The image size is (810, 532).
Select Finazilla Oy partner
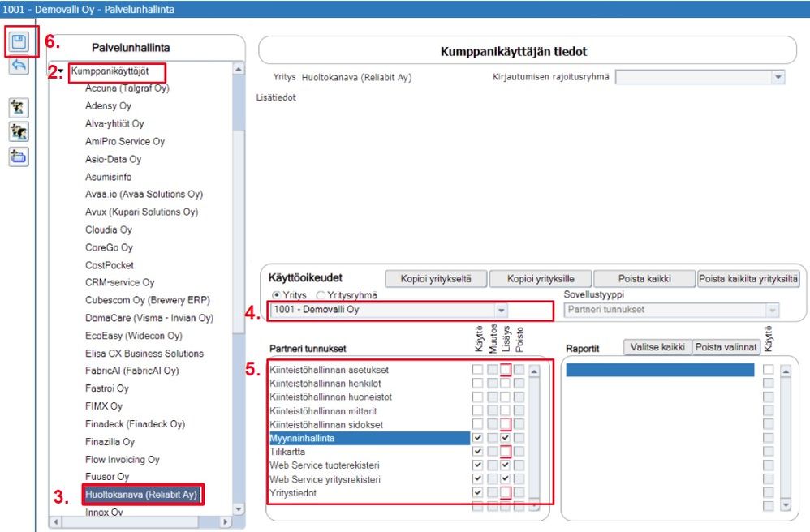click(110, 442)
